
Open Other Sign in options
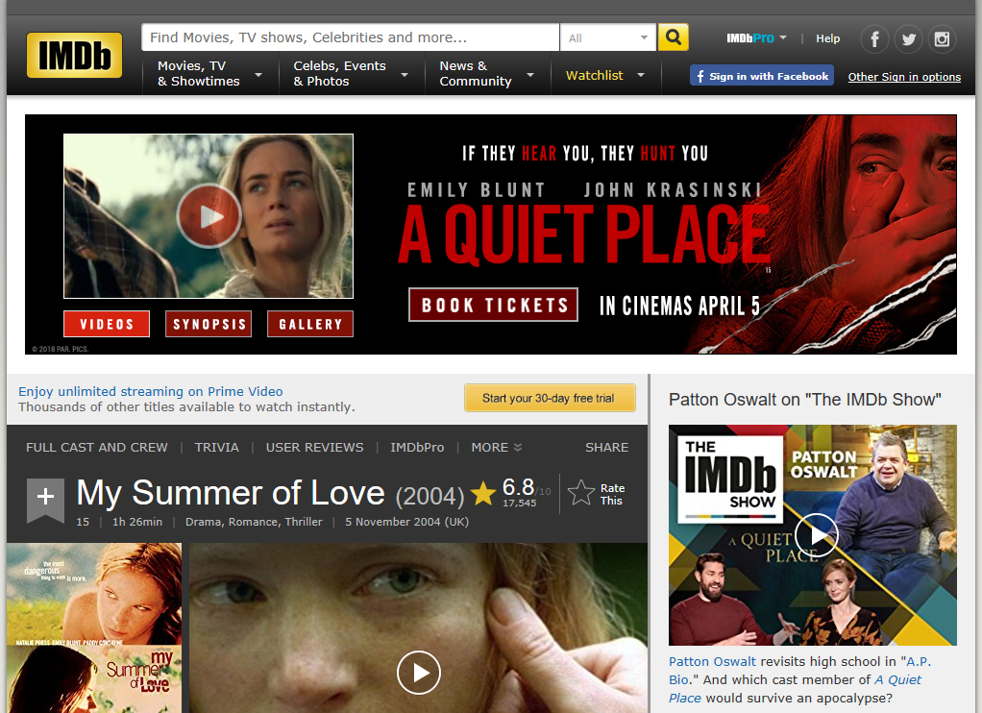point(904,77)
